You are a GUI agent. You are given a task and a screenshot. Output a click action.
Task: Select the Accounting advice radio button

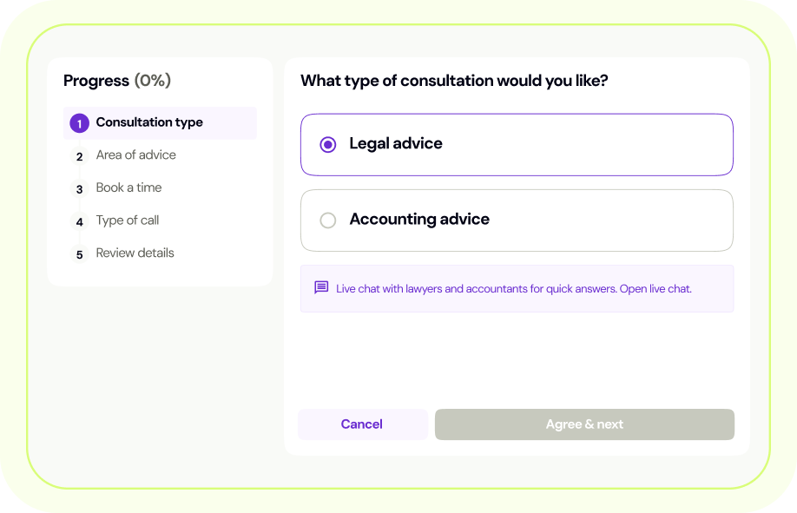click(x=327, y=220)
